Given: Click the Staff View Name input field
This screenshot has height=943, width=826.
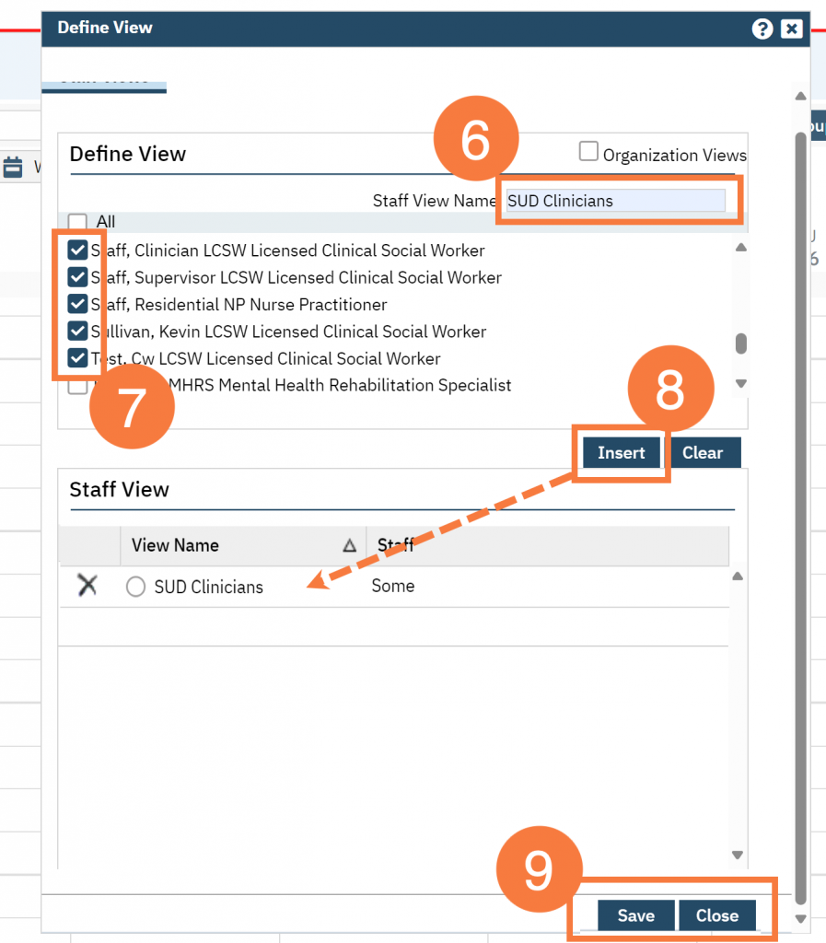Looking at the screenshot, I should pyautogui.click(x=615, y=201).
